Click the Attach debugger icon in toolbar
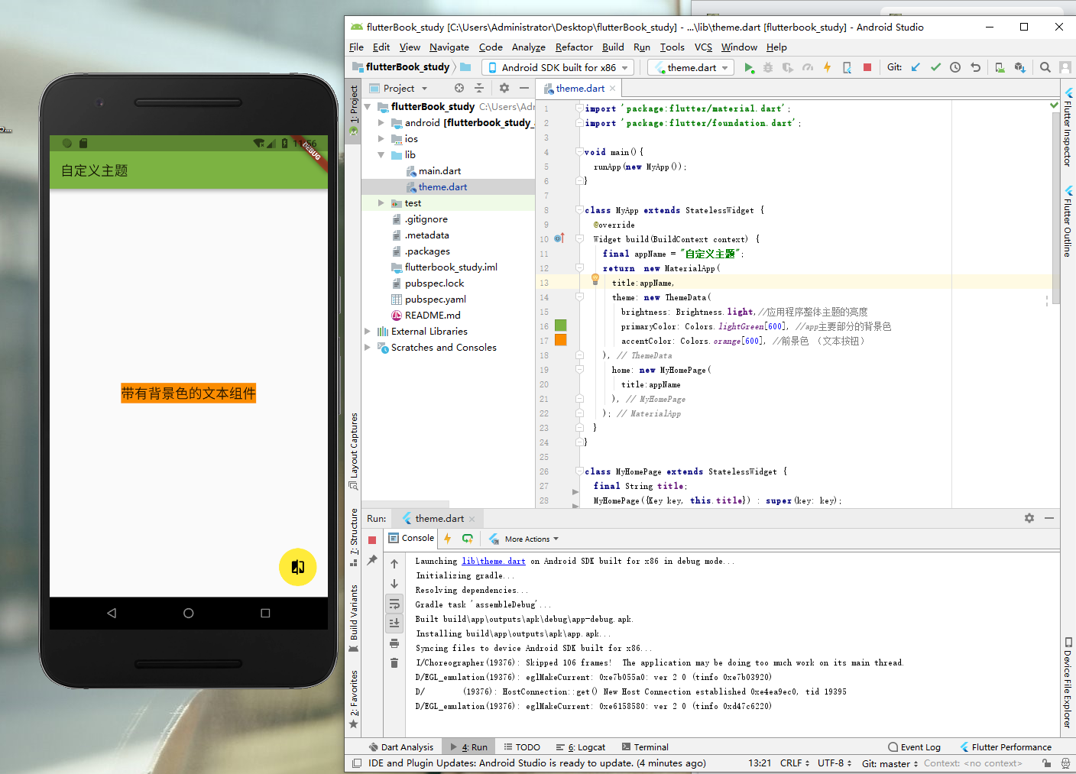Image resolution: width=1076 pixels, height=774 pixels. click(x=847, y=68)
